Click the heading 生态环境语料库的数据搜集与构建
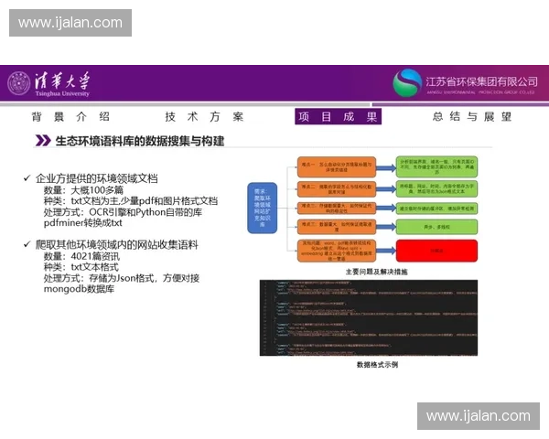The width and height of the screenshot is (549, 439). (x=140, y=141)
